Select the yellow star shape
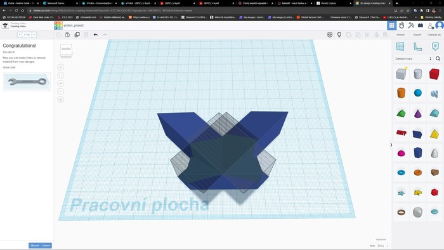 (417, 193)
